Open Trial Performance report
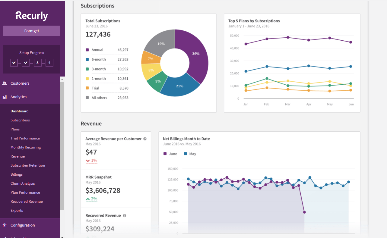The height and width of the screenshot is (238, 387). [x=25, y=138]
